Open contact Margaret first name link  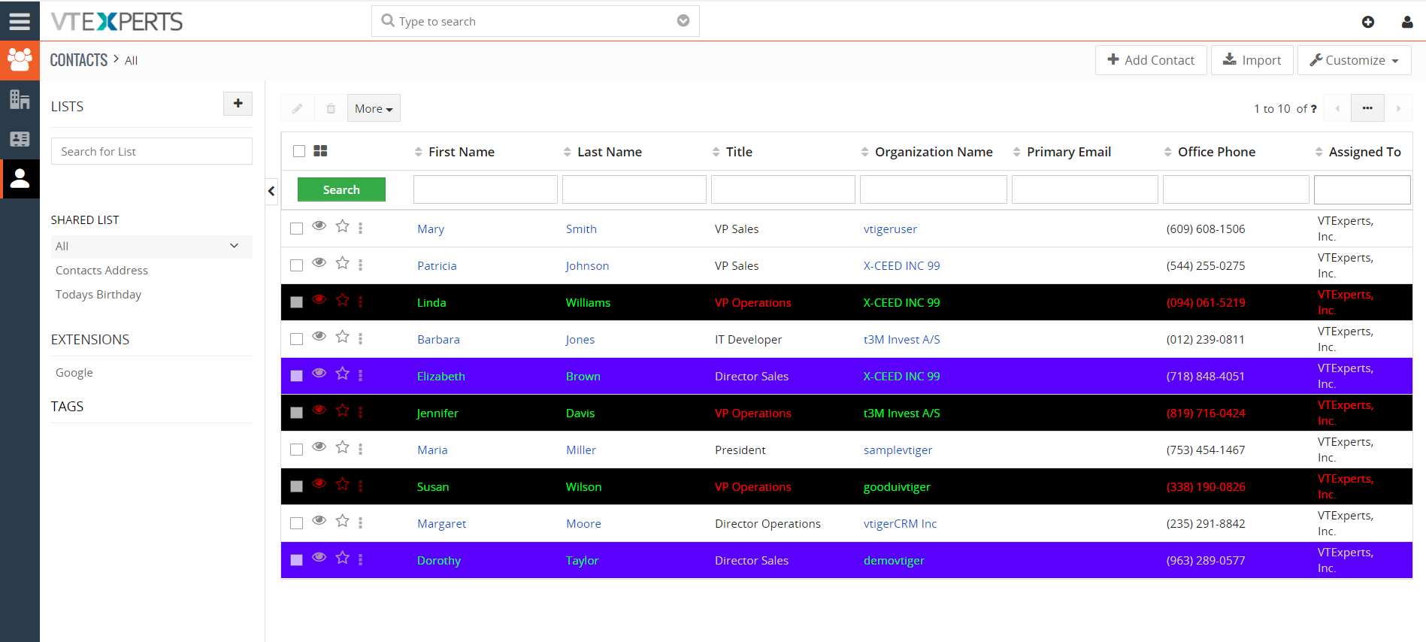point(441,524)
